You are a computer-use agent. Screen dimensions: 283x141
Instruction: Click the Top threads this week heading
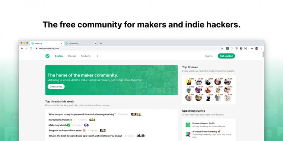60,101
